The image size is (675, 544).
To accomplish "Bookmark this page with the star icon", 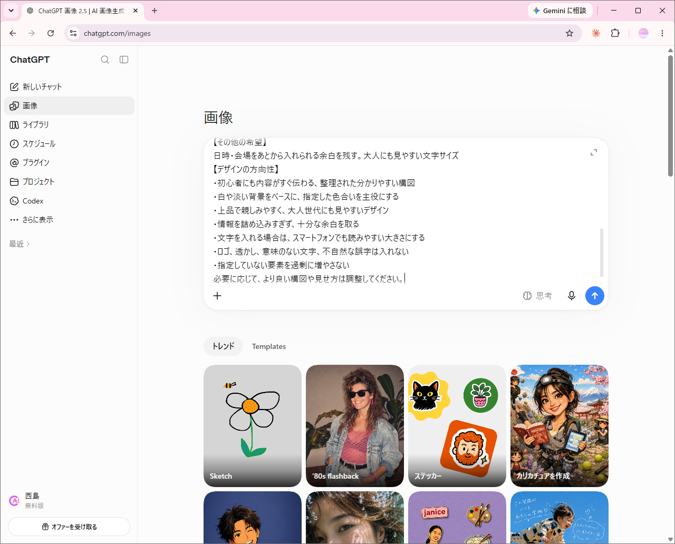I will coord(570,33).
